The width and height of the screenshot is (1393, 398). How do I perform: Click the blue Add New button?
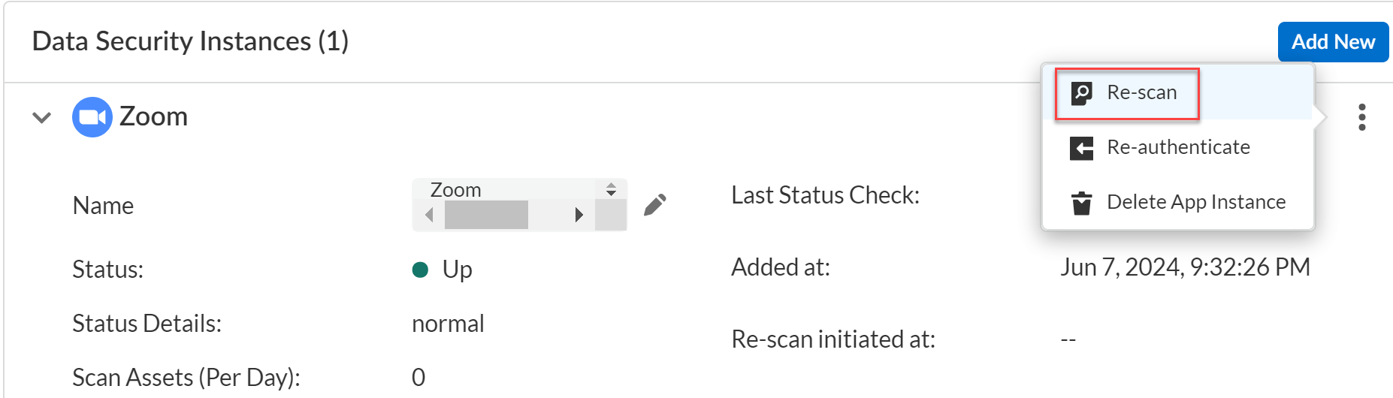coord(1332,42)
